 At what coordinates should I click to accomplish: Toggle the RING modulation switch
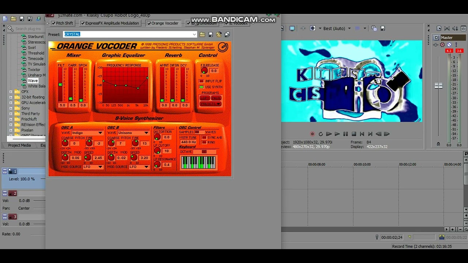204,142
